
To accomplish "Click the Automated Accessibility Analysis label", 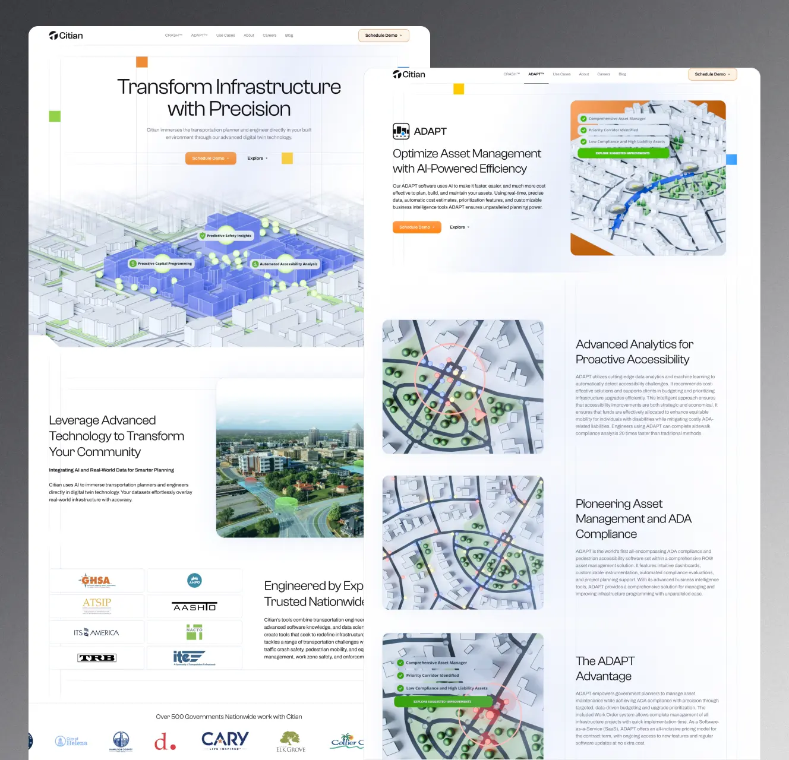I will point(285,264).
